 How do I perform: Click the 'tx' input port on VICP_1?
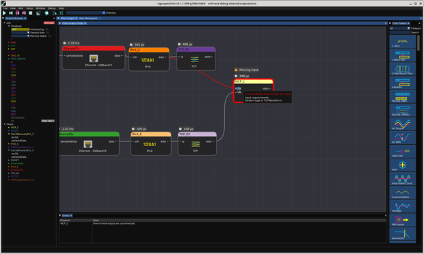coord(238,89)
